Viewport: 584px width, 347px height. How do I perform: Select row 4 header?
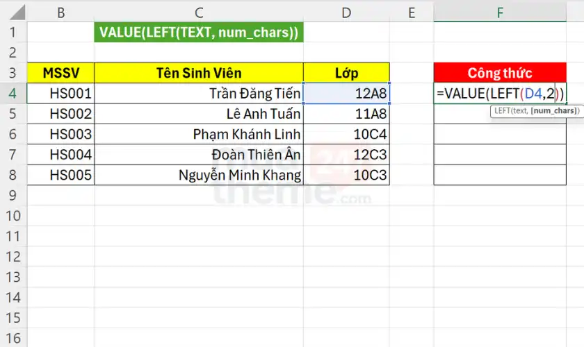click(x=13, y=93)
